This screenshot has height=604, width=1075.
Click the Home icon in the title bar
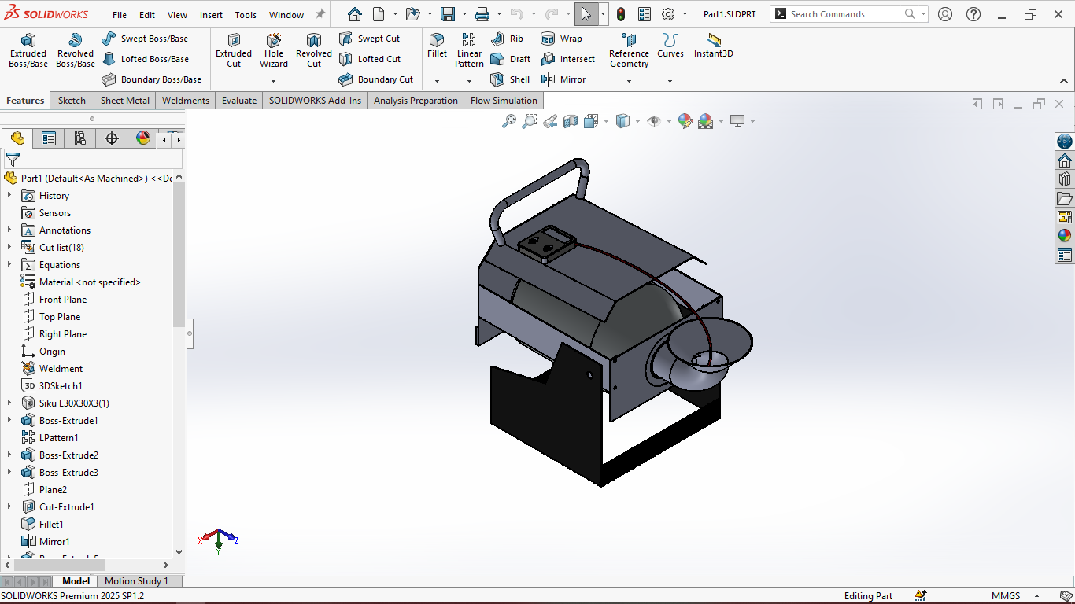tap(355, 14)
